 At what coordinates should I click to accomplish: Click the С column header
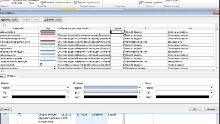(x=146, y=28)
